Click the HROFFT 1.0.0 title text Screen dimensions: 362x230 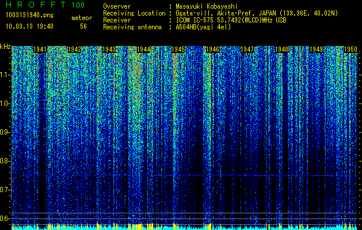pos(45,5)
